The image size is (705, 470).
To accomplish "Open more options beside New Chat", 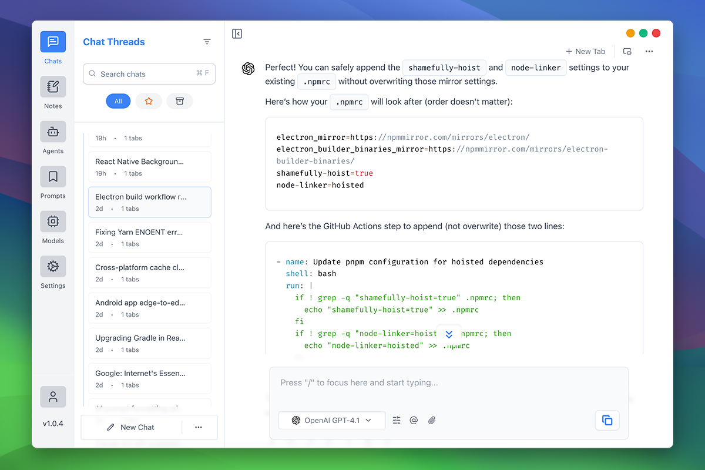I will [199, 427].
